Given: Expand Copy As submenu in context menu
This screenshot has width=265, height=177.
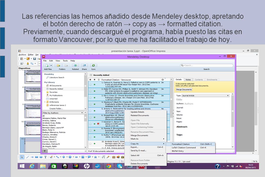Looking at the screenshot, I should point(145,144).
